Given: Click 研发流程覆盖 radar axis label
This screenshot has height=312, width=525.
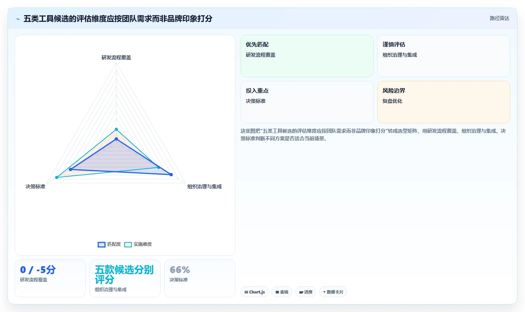Looking at the screenshot, I should click(x=116, y=57).
